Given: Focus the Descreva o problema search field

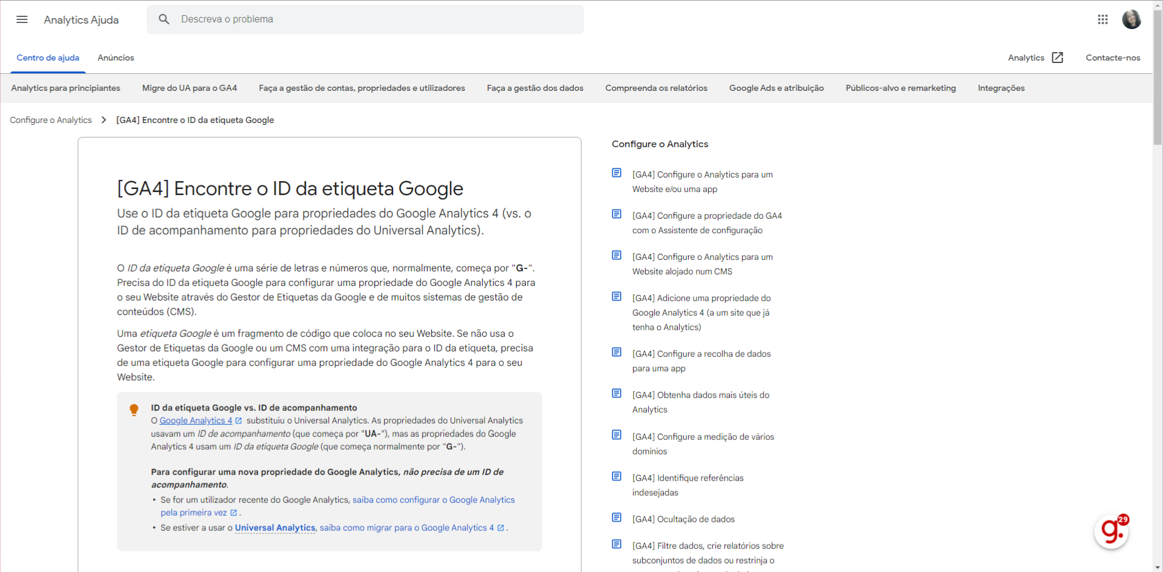Looking at the screenshot, I should pyautogui.click(x=365, y=19).
